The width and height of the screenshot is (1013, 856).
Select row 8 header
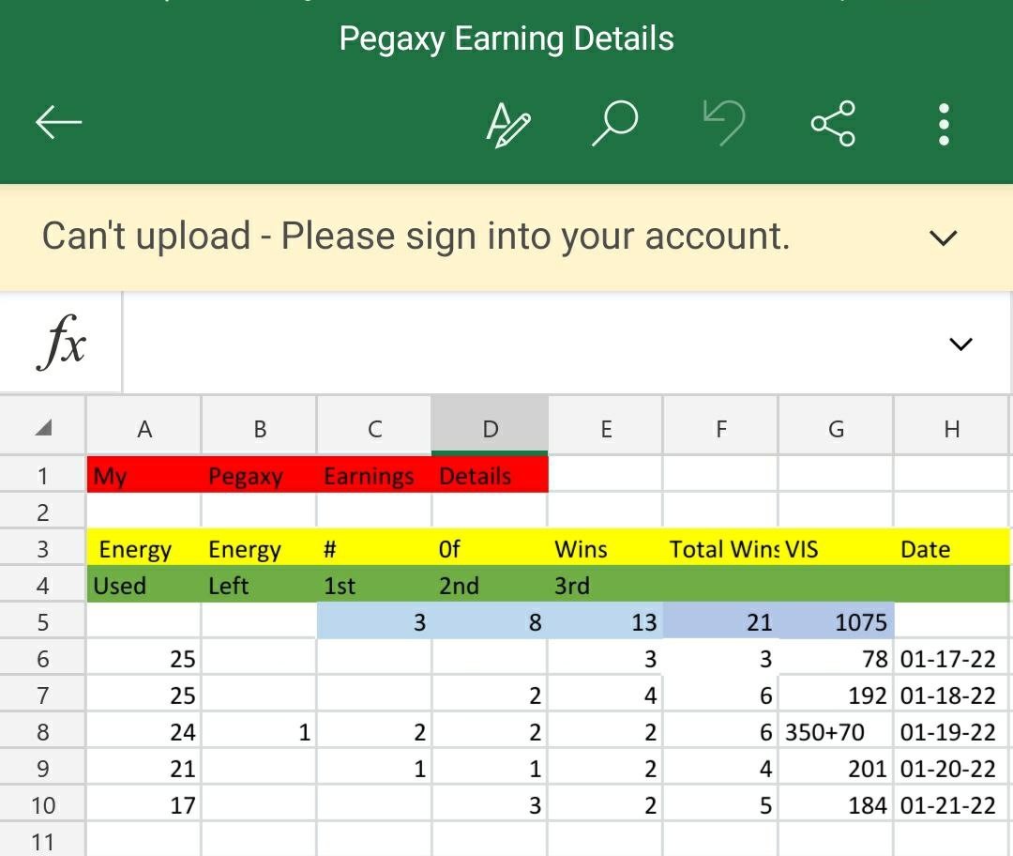(x=42, y=731)
